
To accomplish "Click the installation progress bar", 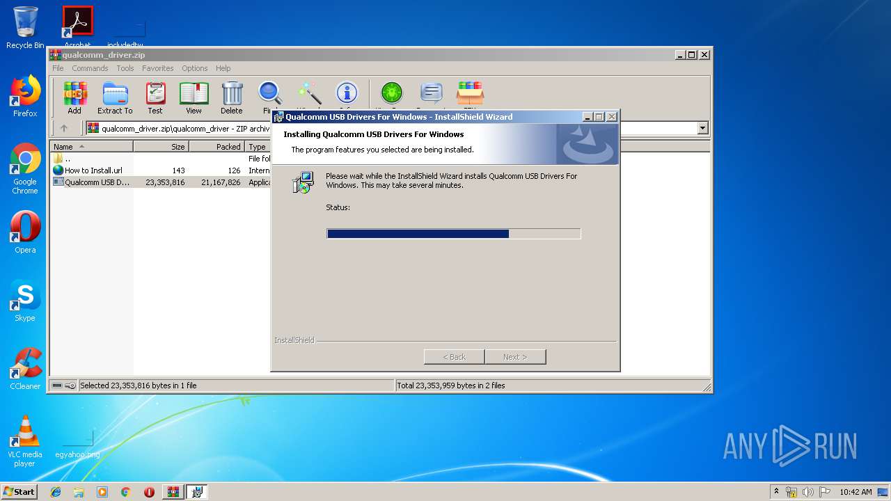I will pyautogui.click(x=454, y=234).
